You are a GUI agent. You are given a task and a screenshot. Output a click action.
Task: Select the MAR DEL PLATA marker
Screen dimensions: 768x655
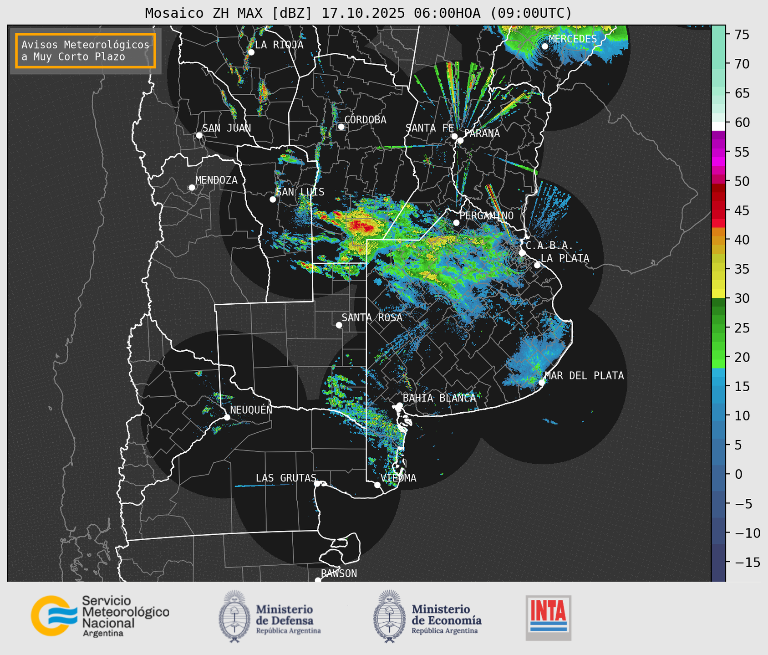point(542,382)
